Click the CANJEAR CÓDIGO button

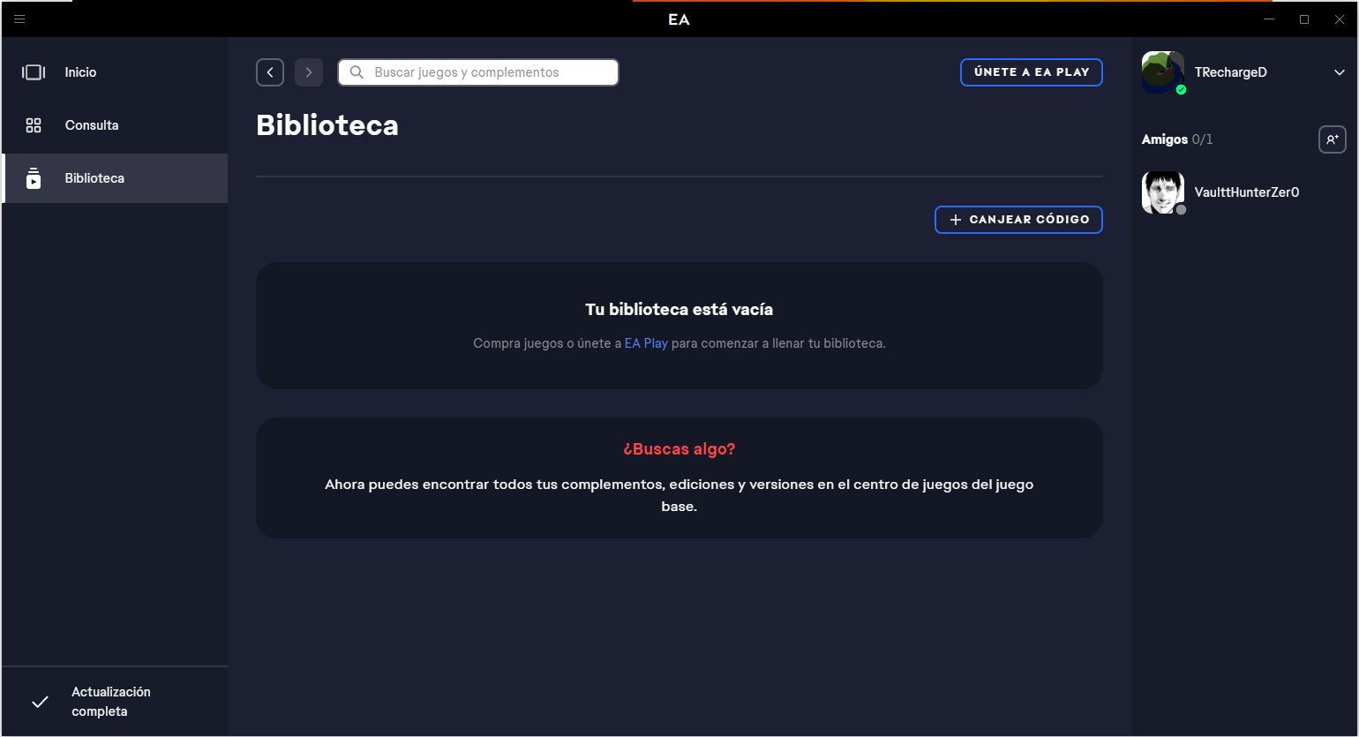click(x=1019, y=220)
